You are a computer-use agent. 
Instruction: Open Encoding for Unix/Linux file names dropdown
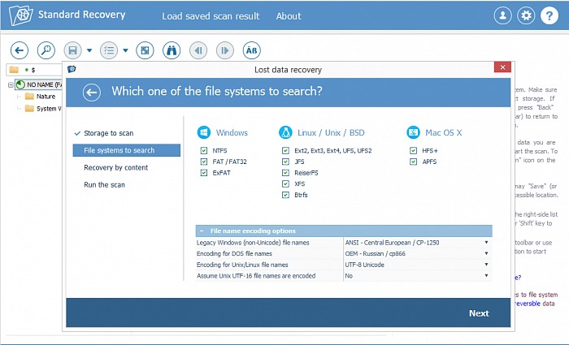486,265
